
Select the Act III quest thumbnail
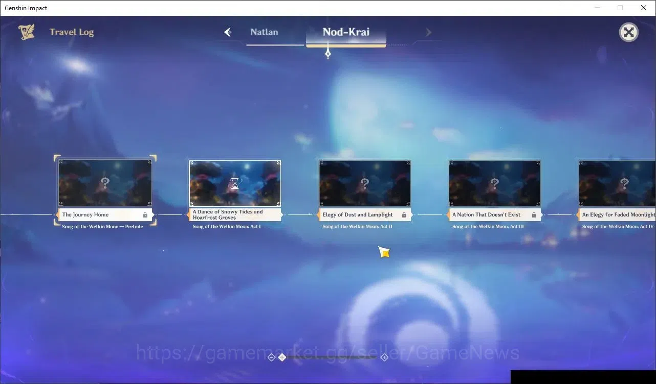click(494, 183)
